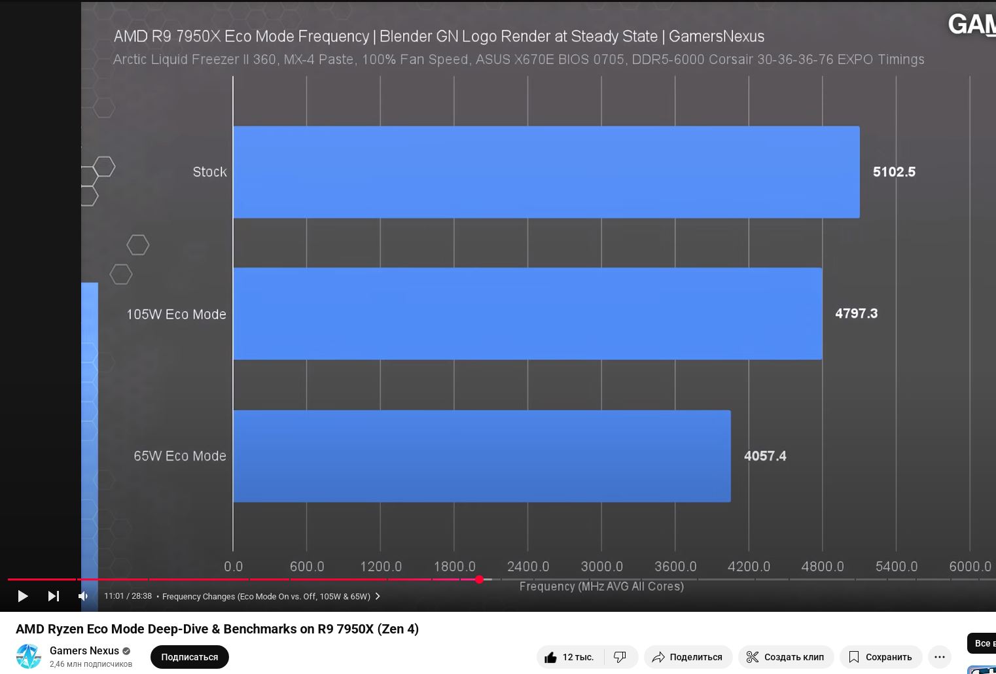Save video with Сохранить button
Image resolution: width=996 pixels, height=674 pixels.
coord(881,657)
